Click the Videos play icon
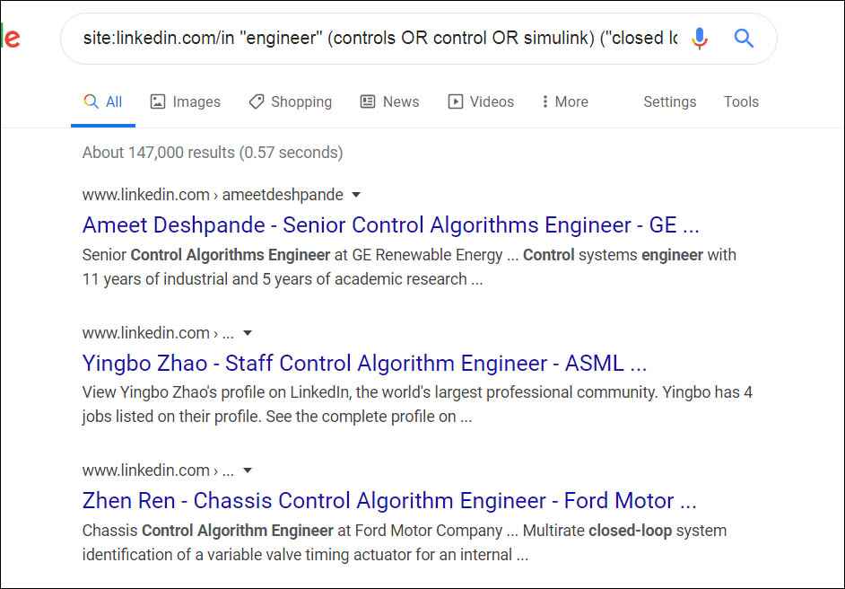This screenshot has height=589, width=845. [455, 101]
